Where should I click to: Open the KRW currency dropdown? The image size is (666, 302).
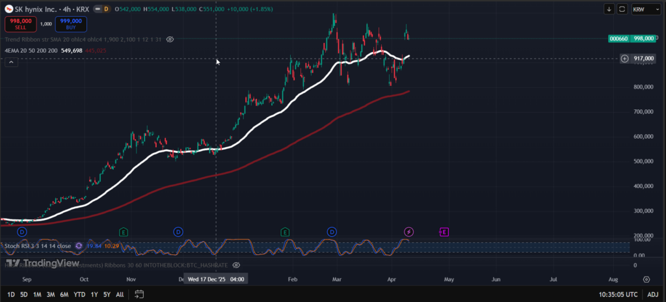click(x=644, y=9)
